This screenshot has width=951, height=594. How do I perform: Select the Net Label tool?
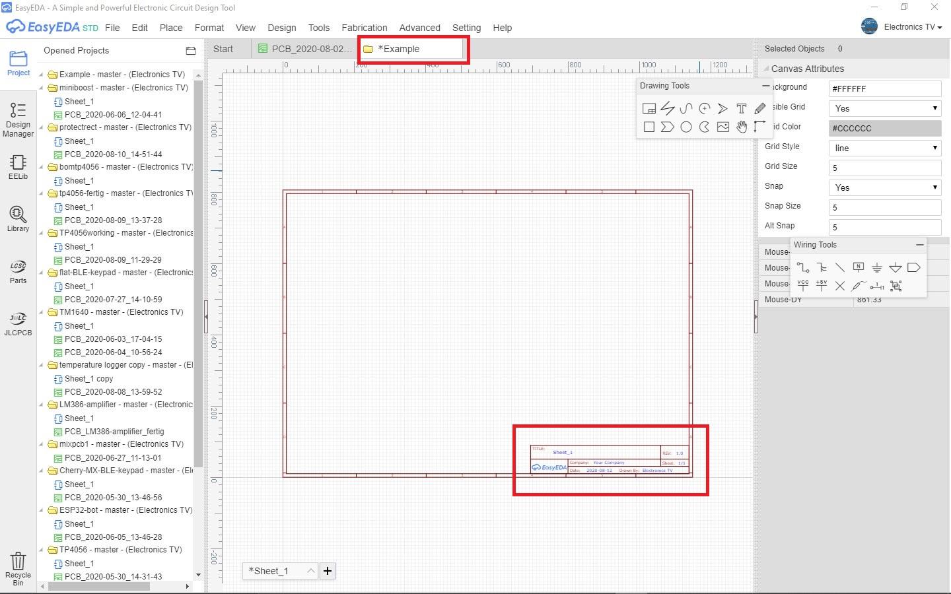tap(859, 267)
